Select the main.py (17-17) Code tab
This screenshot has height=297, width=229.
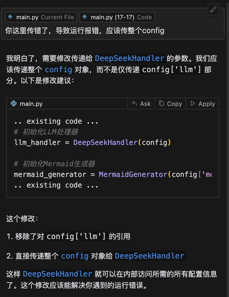tap(117, 17)
